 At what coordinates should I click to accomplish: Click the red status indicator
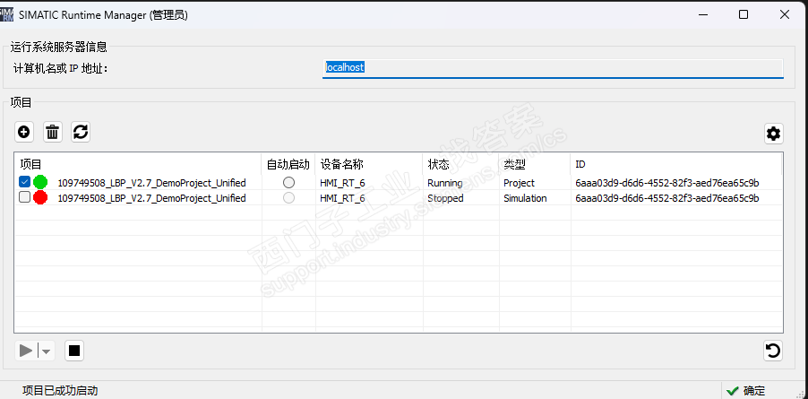(x=40, y=197)
